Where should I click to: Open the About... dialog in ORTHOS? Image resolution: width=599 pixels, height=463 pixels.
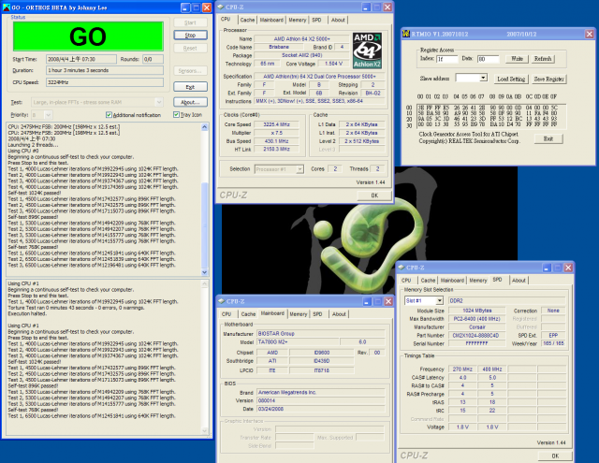pos(190,102)
